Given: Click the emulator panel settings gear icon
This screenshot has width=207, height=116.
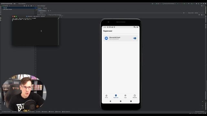Looking at the screenshot, I should pyautogui.click(x=202, y=15).
